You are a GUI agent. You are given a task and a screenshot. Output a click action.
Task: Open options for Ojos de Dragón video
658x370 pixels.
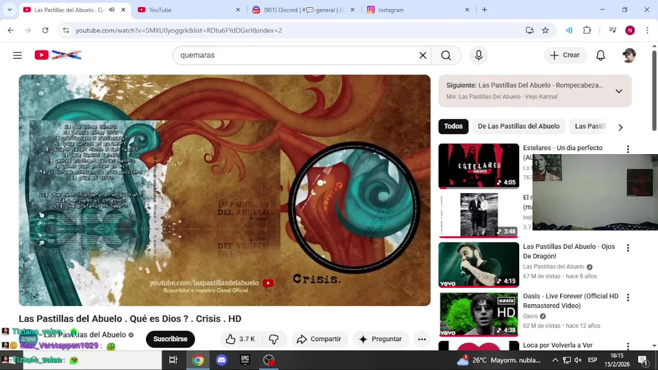628,248
